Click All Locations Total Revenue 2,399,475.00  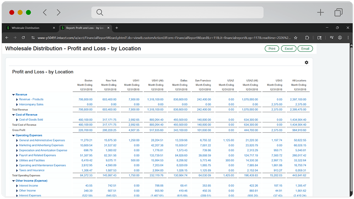click(298, 109)
